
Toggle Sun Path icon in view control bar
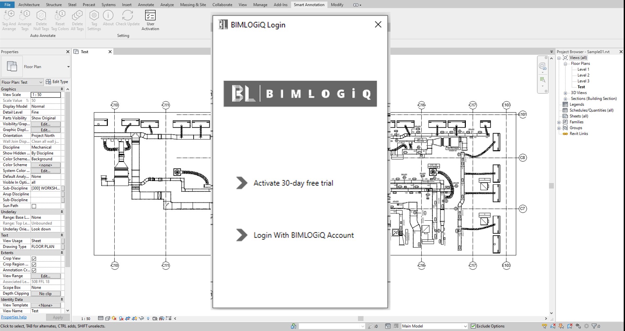tap(114, 318)
